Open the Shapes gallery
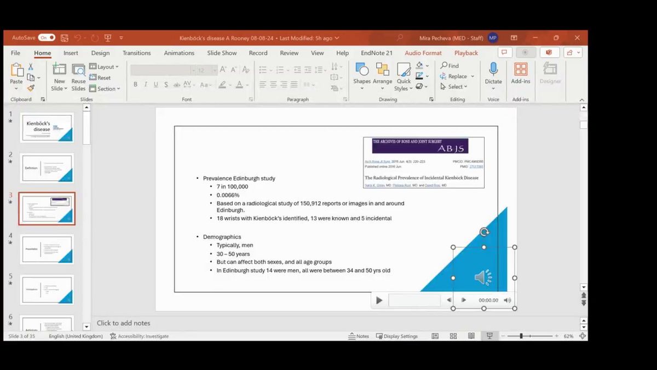Image resolution: width=657 pixels, height=370 pixels. pyautogui.click(x=362, y=76)
